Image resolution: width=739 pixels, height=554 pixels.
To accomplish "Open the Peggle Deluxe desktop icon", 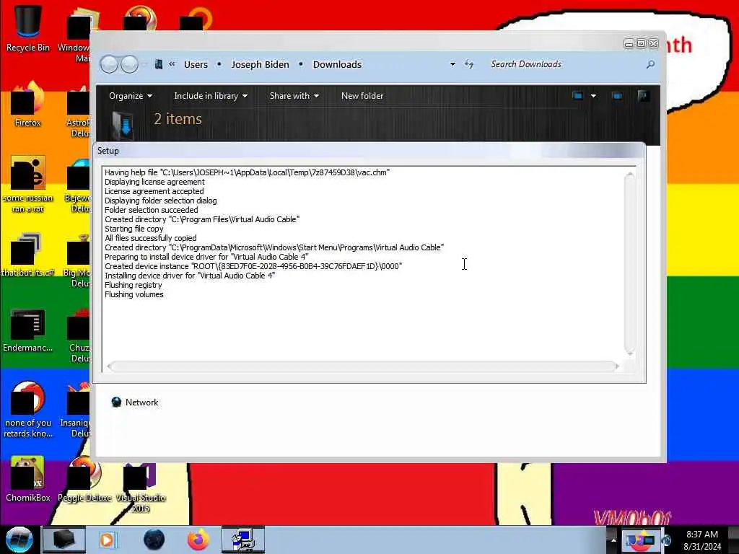I will point(84,480).
